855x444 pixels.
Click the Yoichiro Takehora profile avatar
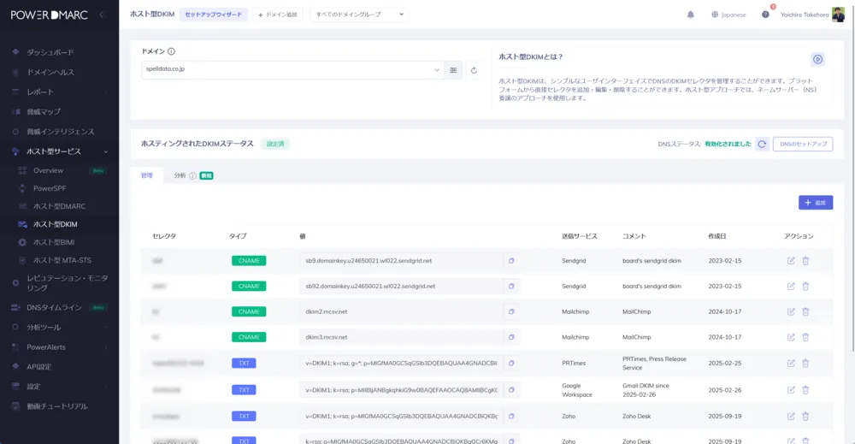pyautogui.click(x=838, y=15)
